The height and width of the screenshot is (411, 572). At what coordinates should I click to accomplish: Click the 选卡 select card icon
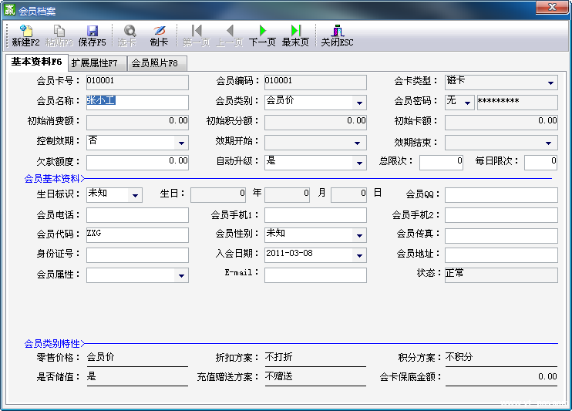127,32
